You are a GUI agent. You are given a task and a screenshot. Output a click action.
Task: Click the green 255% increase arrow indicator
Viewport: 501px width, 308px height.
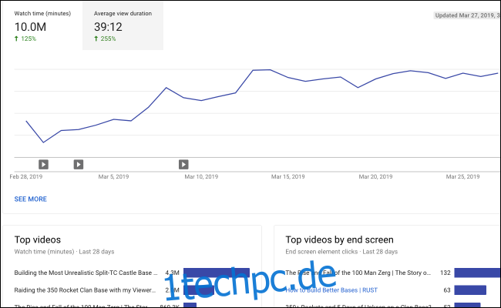click(x=96, y=38)
